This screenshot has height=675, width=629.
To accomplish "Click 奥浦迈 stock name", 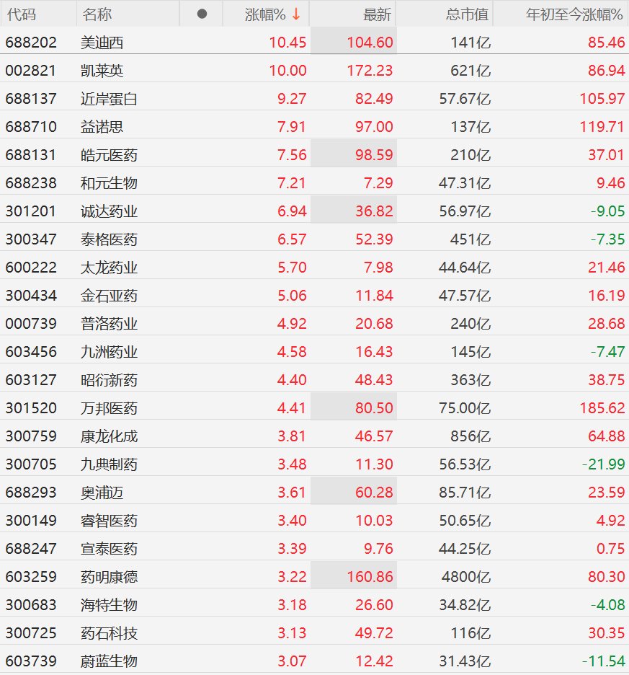I will point(102,493).
